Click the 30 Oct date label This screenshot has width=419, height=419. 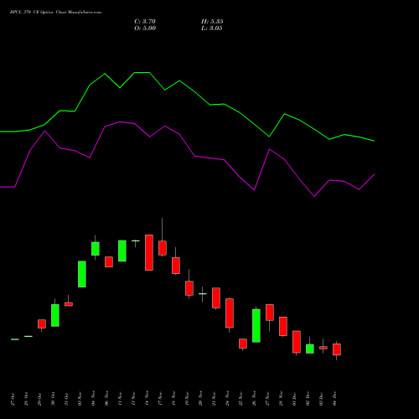[x=53, y=399]
